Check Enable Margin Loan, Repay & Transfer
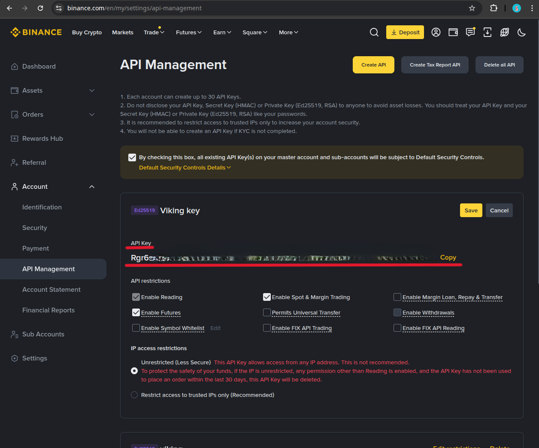 [397, 297]
